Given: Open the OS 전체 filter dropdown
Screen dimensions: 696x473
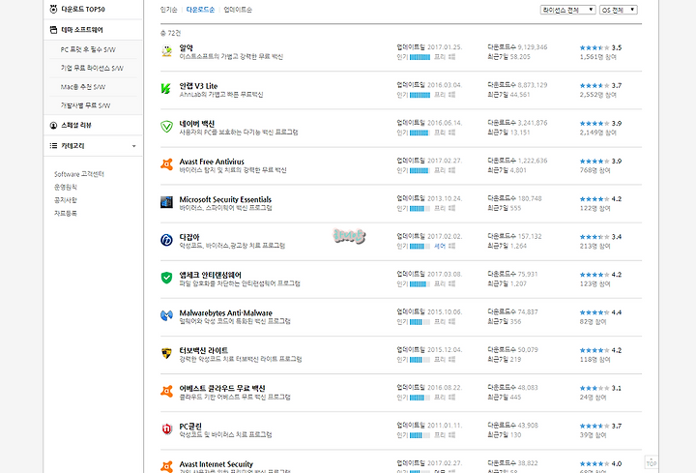Looking at the screenshot, I should coord(619,10).
